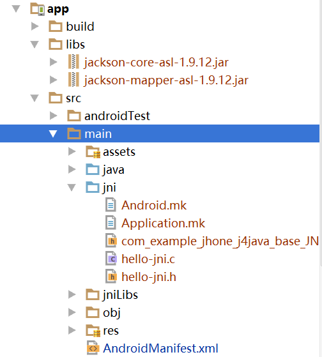Screen dimensions: 322x357
Task: Collapse the src folder
Action: (x=34, y=98)
